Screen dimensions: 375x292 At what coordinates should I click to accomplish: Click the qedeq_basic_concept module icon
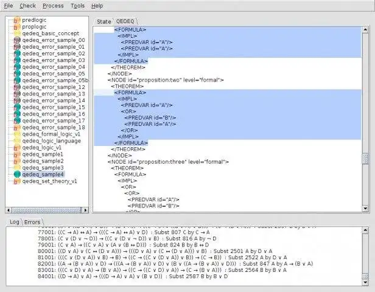tap(17, 33)
